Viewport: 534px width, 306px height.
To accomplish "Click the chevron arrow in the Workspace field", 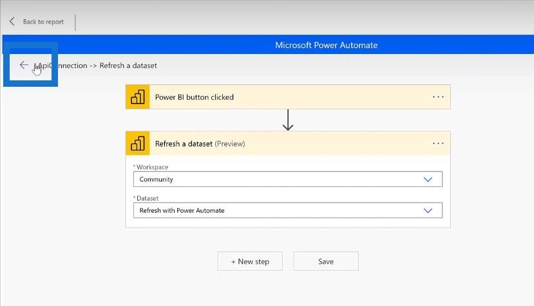I will tap(428, 179).
